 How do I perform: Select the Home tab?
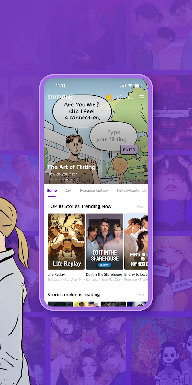click(52, 190)
